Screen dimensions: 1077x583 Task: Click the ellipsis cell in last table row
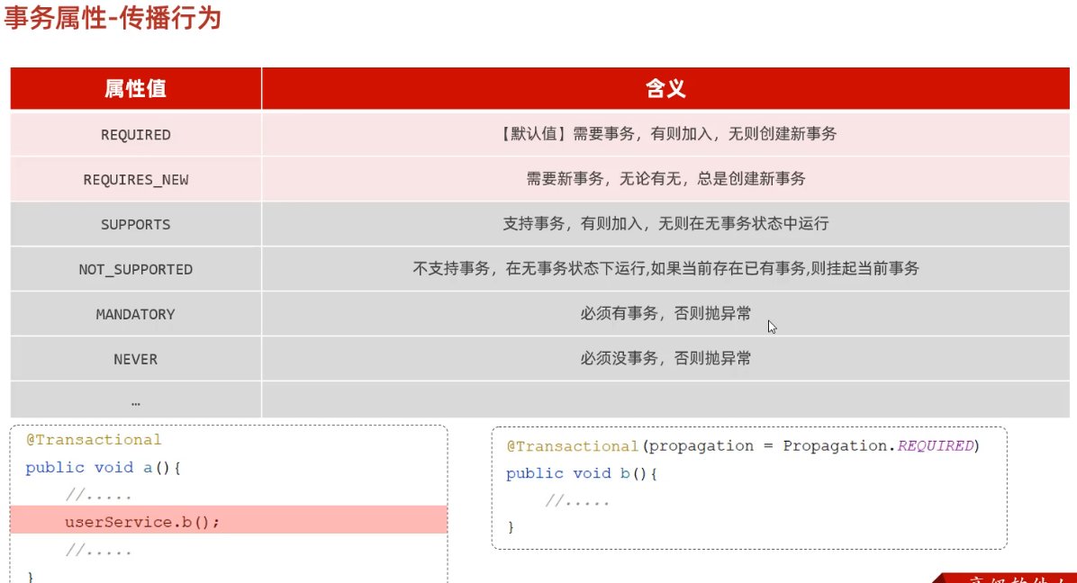pyautogui.click(x=135, y=401)
